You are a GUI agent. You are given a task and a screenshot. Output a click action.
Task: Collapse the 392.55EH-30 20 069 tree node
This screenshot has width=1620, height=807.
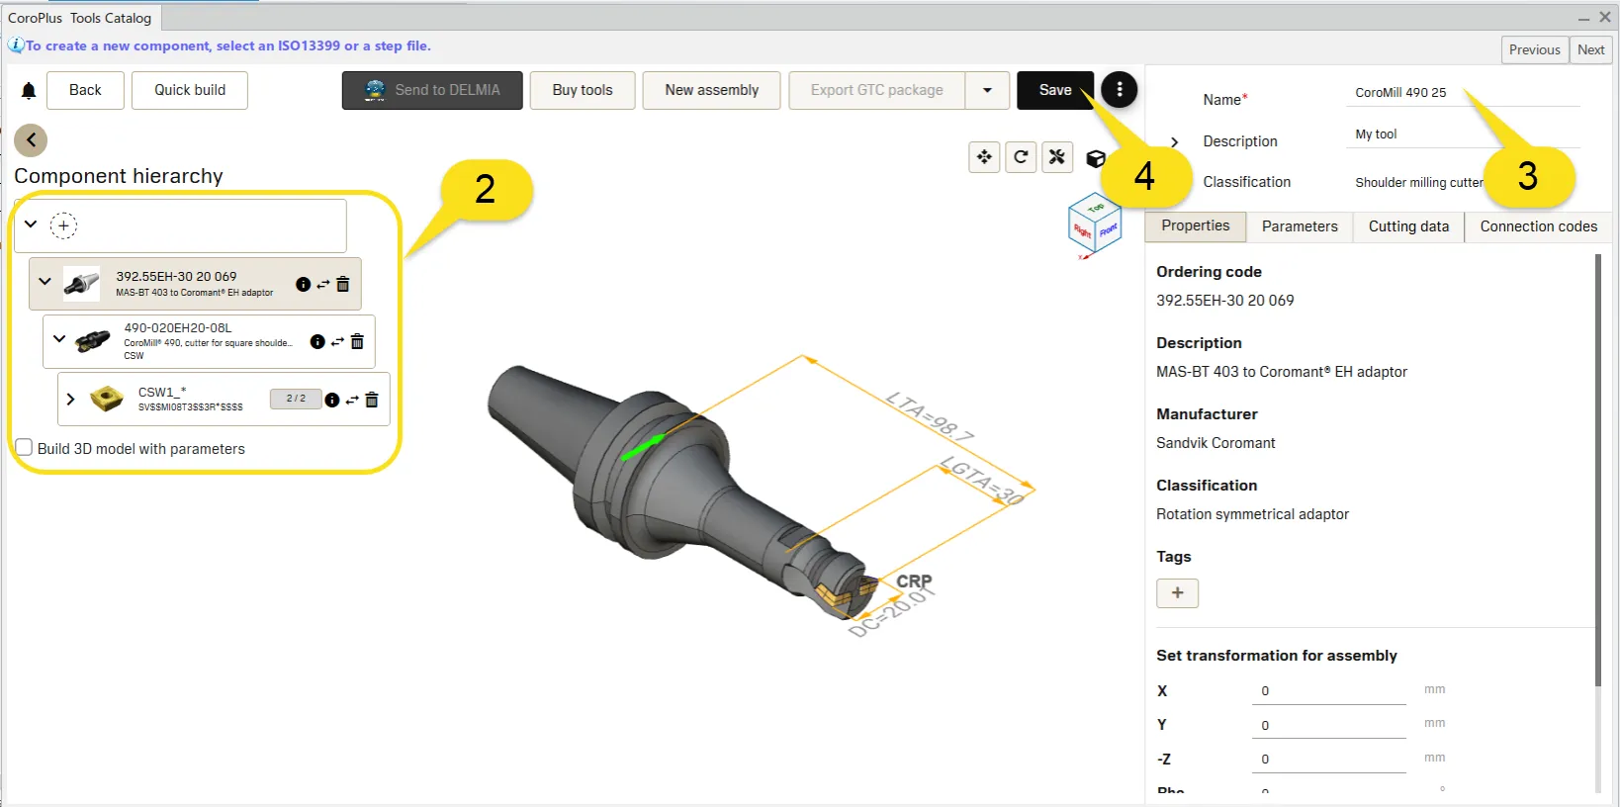coord(45,282)
